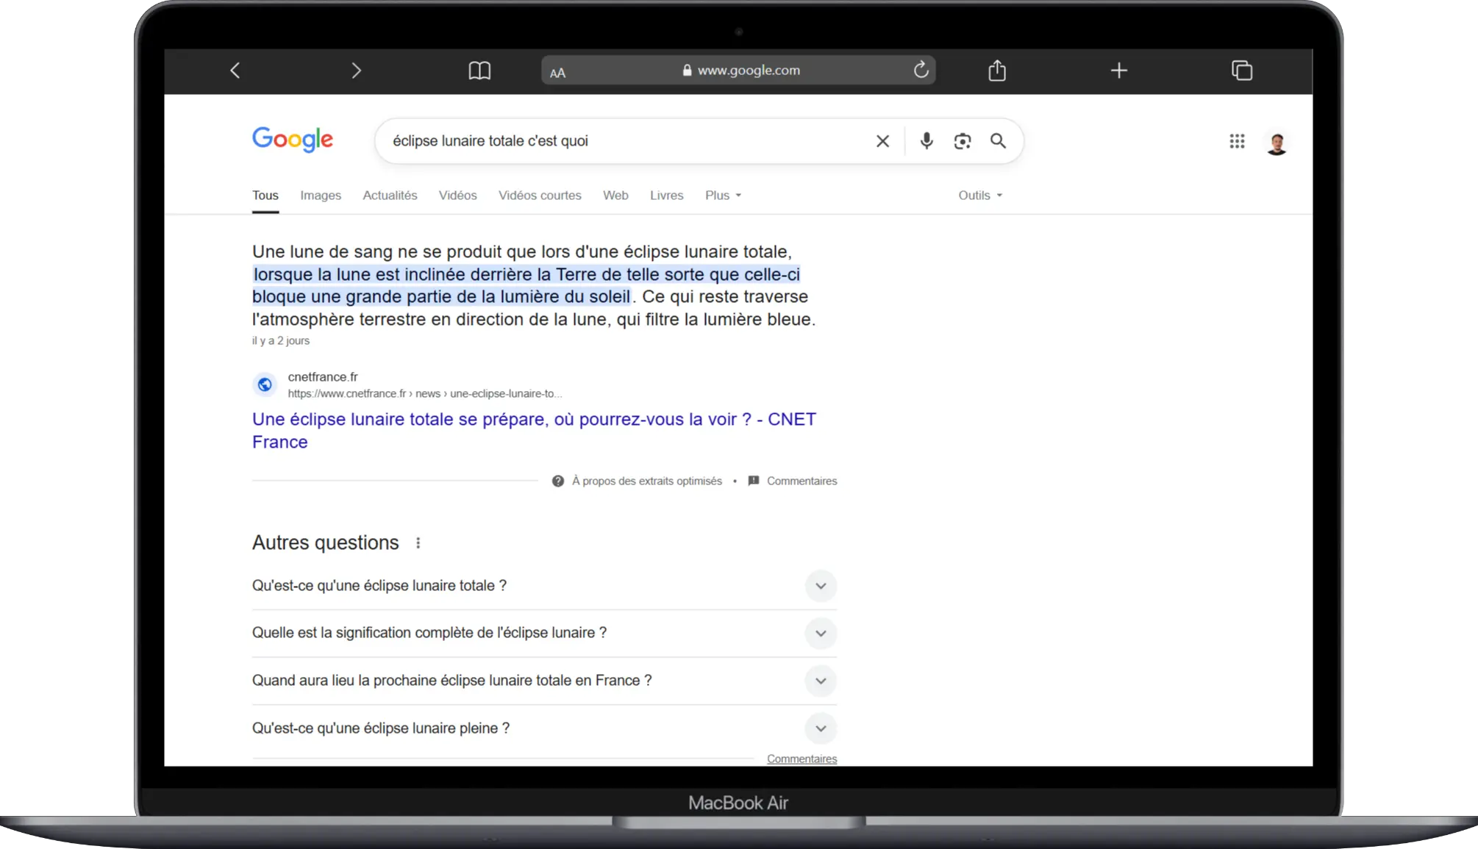This screenshot has width=1478, height=849.
Task: Expand "Quand aura lieu la prochaine éclipse" question
Action: (x=544, y=681)
